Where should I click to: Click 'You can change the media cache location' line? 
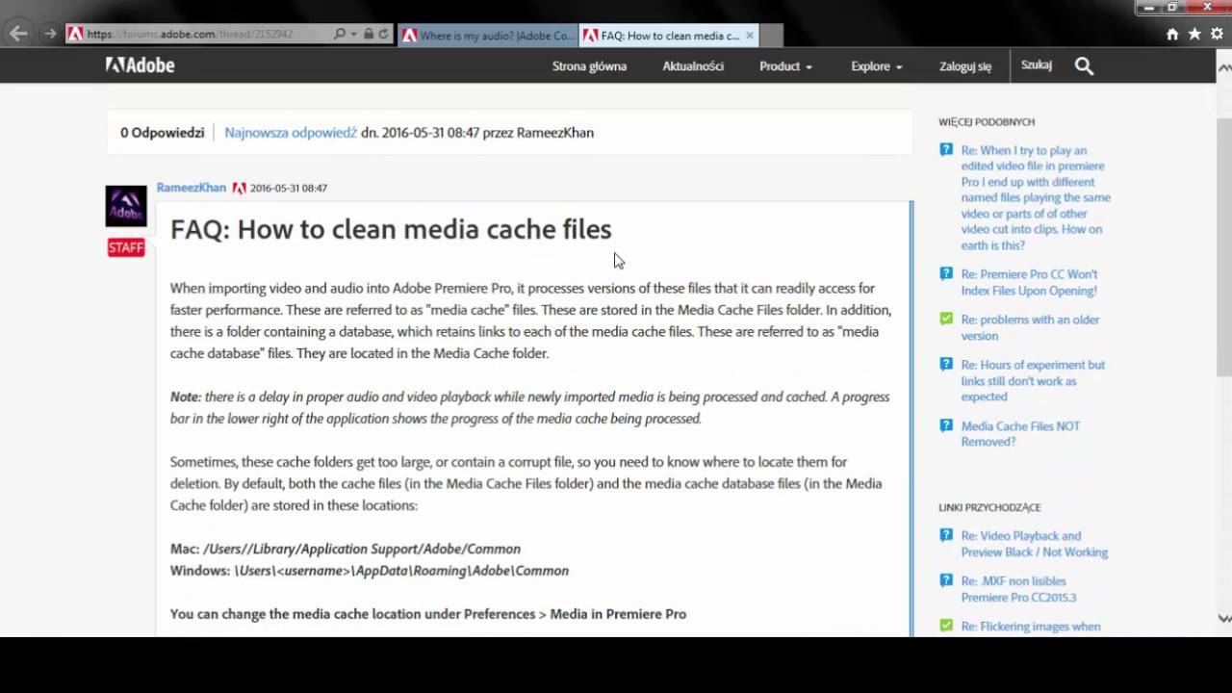tap(428, 614)
